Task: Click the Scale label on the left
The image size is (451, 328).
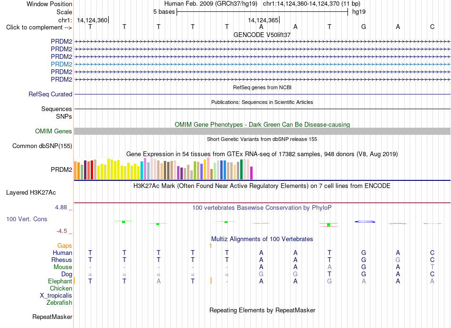Action: click(64, 12)
